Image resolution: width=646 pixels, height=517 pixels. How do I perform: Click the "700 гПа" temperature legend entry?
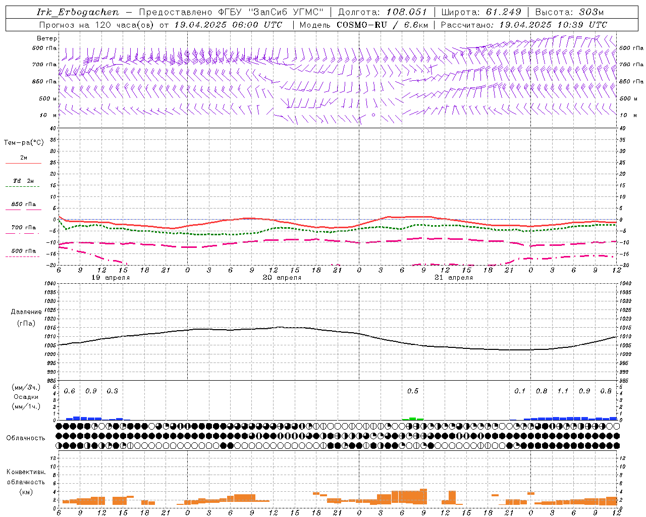(x=24, y=228)
